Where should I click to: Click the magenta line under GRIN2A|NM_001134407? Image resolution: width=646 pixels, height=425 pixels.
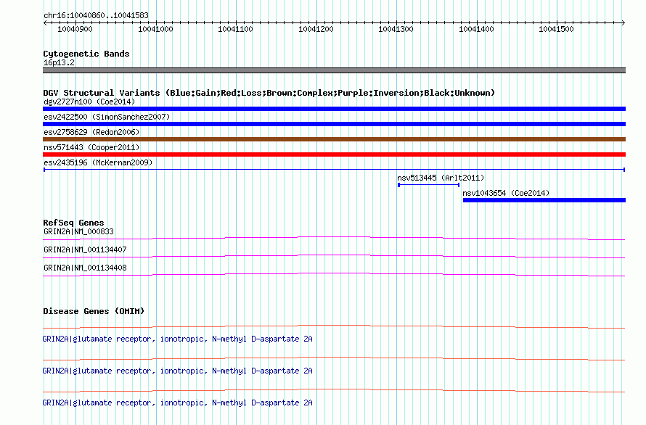click(334, 256)
